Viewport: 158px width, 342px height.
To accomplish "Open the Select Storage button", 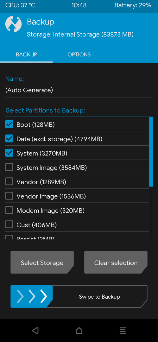I will click(x=42, y=263).
